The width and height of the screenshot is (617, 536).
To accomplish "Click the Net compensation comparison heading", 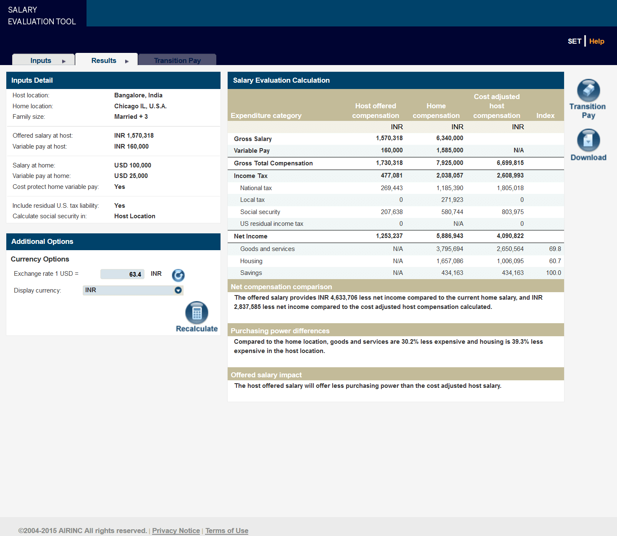I will 281,287.
